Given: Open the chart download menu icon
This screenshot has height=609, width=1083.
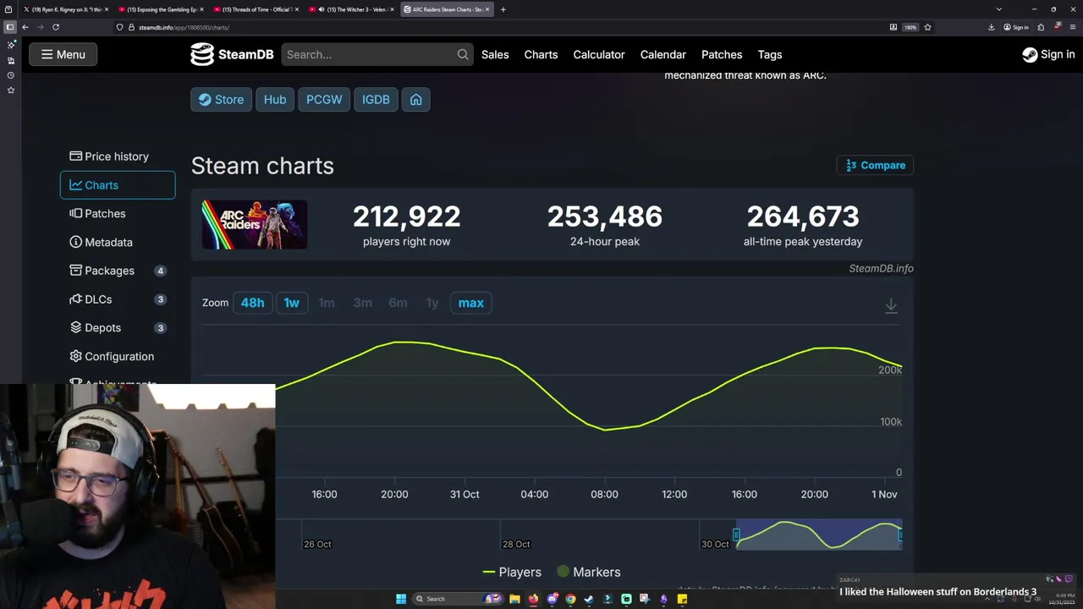Looking at the screenshot, I should point(891,305).
